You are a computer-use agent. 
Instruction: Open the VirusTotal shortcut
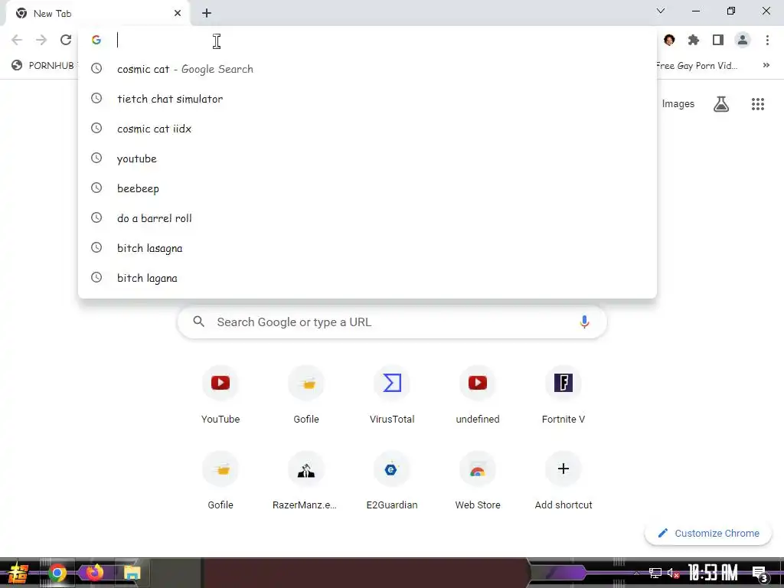pos(392,394)
